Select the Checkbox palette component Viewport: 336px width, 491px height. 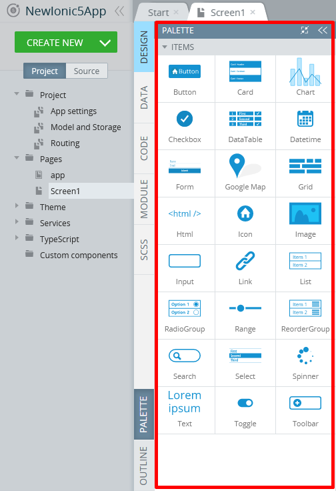coord(185,126)
